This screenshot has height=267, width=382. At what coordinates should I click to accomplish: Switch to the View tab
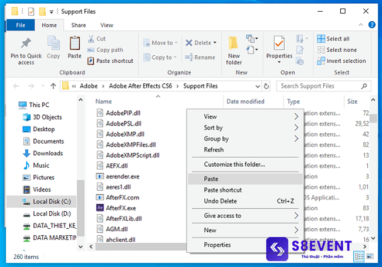(107, 25)
